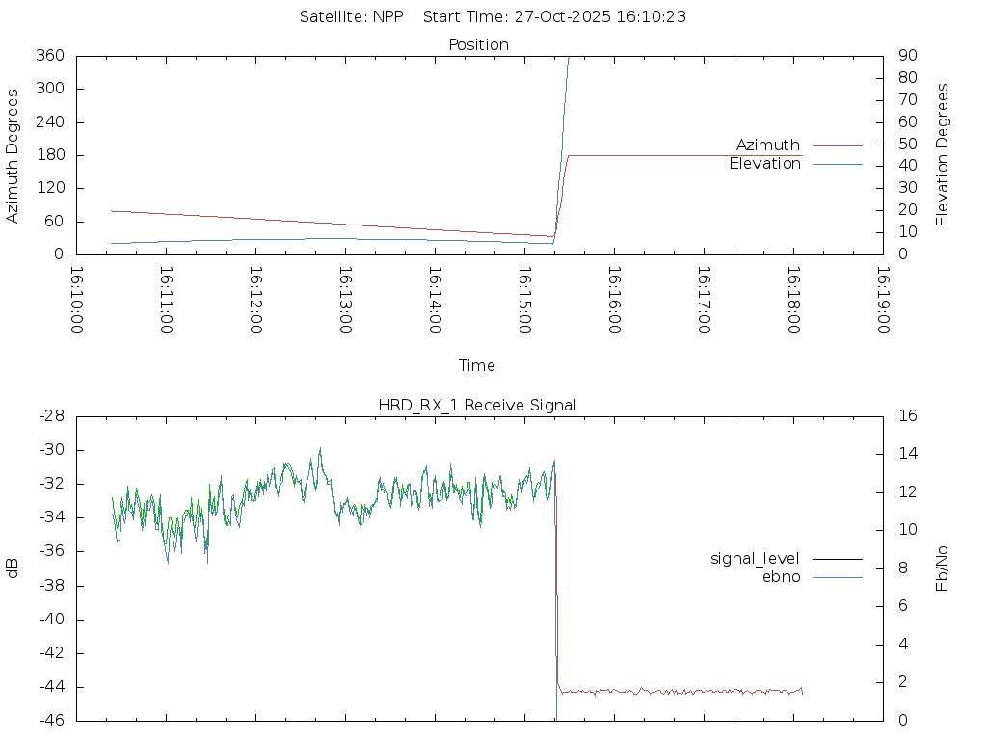The image size is (987, 740).
Task: Select the Elevation legend label
Action: (x=764, y=164)
